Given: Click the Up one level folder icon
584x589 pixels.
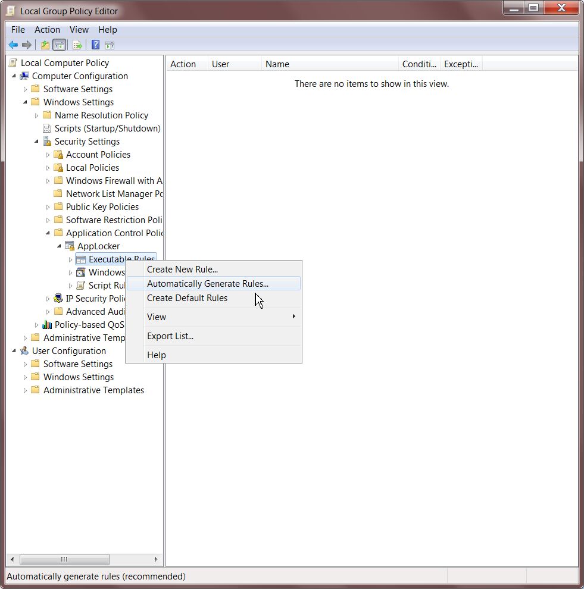Looking at the screenshot, I should (x=45, y=45).
